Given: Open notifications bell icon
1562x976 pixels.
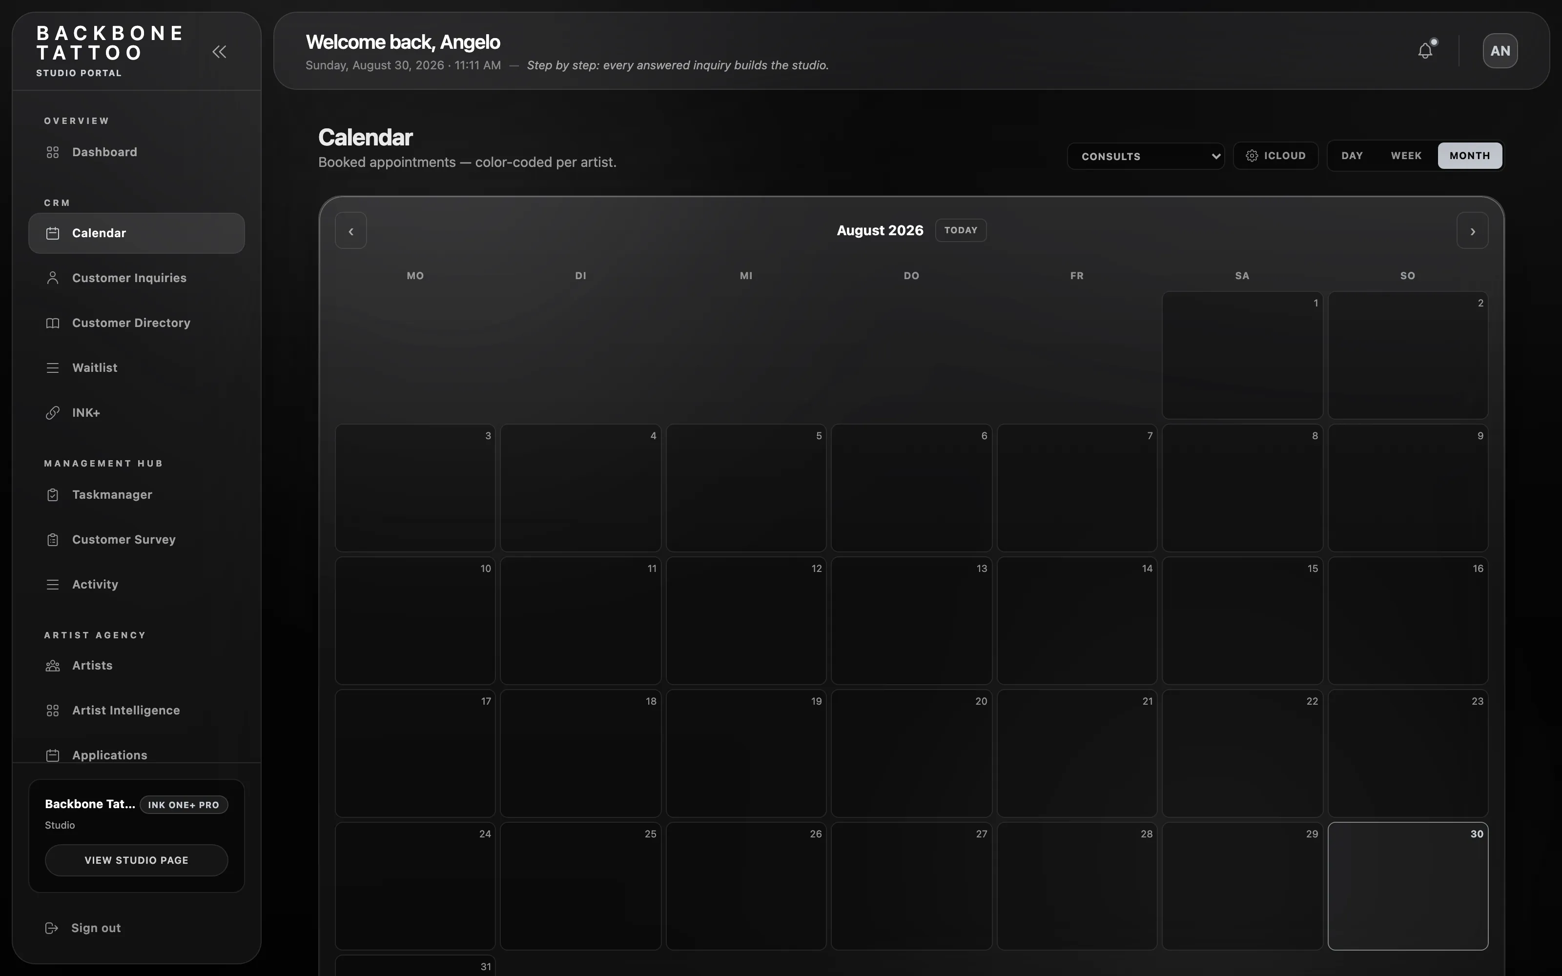Looking at the screenshot, I should pyautogui.click(x=1425, y=50).
